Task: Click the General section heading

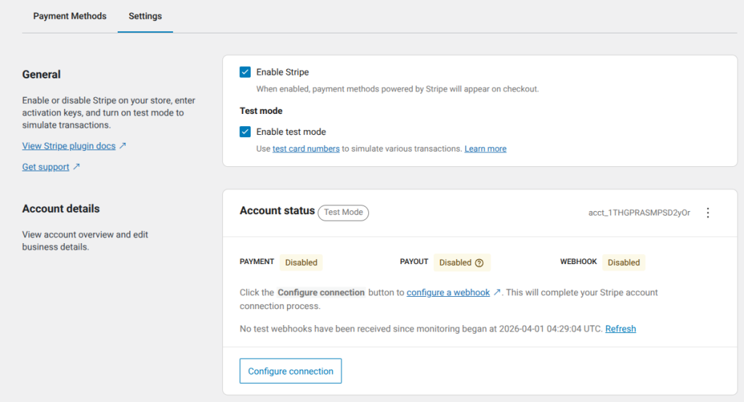Action: click(41, 75)
